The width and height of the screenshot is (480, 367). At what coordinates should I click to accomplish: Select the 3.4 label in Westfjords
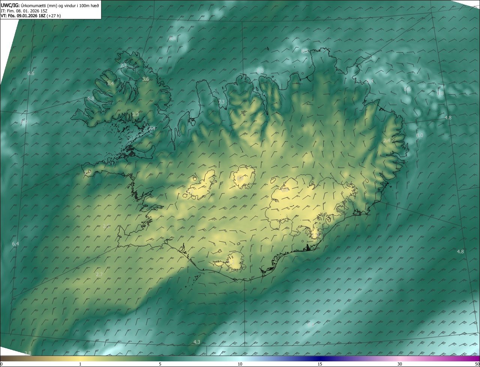click(110, 83)
